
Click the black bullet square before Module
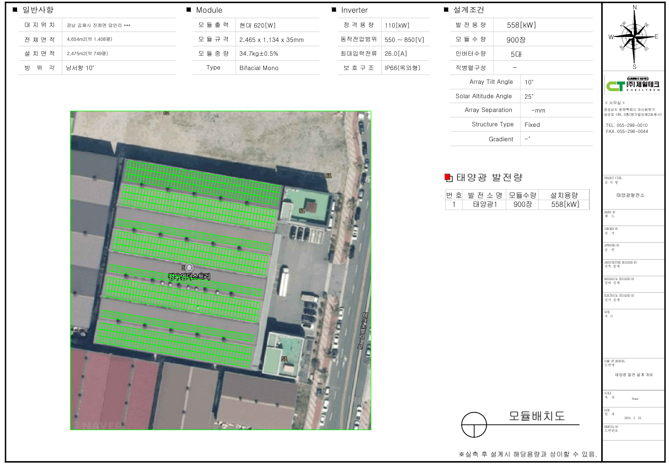[189, 10]
